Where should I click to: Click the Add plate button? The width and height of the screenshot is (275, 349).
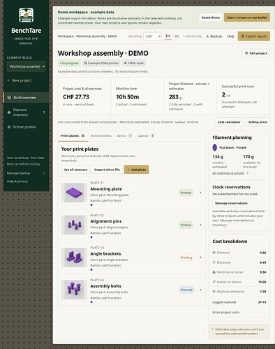[x=136, y=170]
